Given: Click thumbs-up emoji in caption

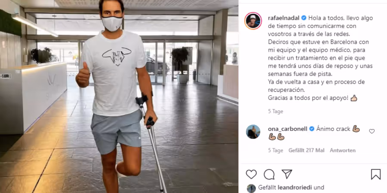Looking at the screenshot, I should pyautogui.click(x=354, y=98).
